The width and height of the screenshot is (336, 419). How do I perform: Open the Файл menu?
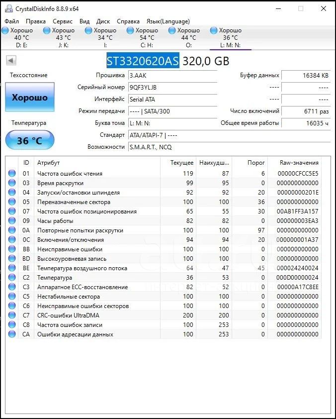coord(12,21)
